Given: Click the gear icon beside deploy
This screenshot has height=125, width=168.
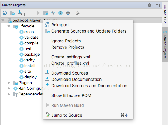Looking at the screenshot, I should (21, 77).
